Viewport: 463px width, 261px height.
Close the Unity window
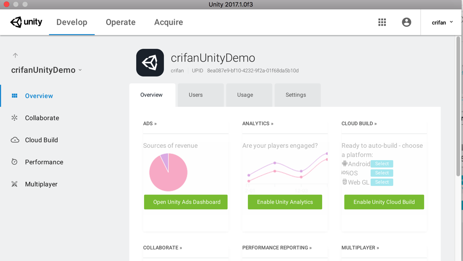coord(6,4)
